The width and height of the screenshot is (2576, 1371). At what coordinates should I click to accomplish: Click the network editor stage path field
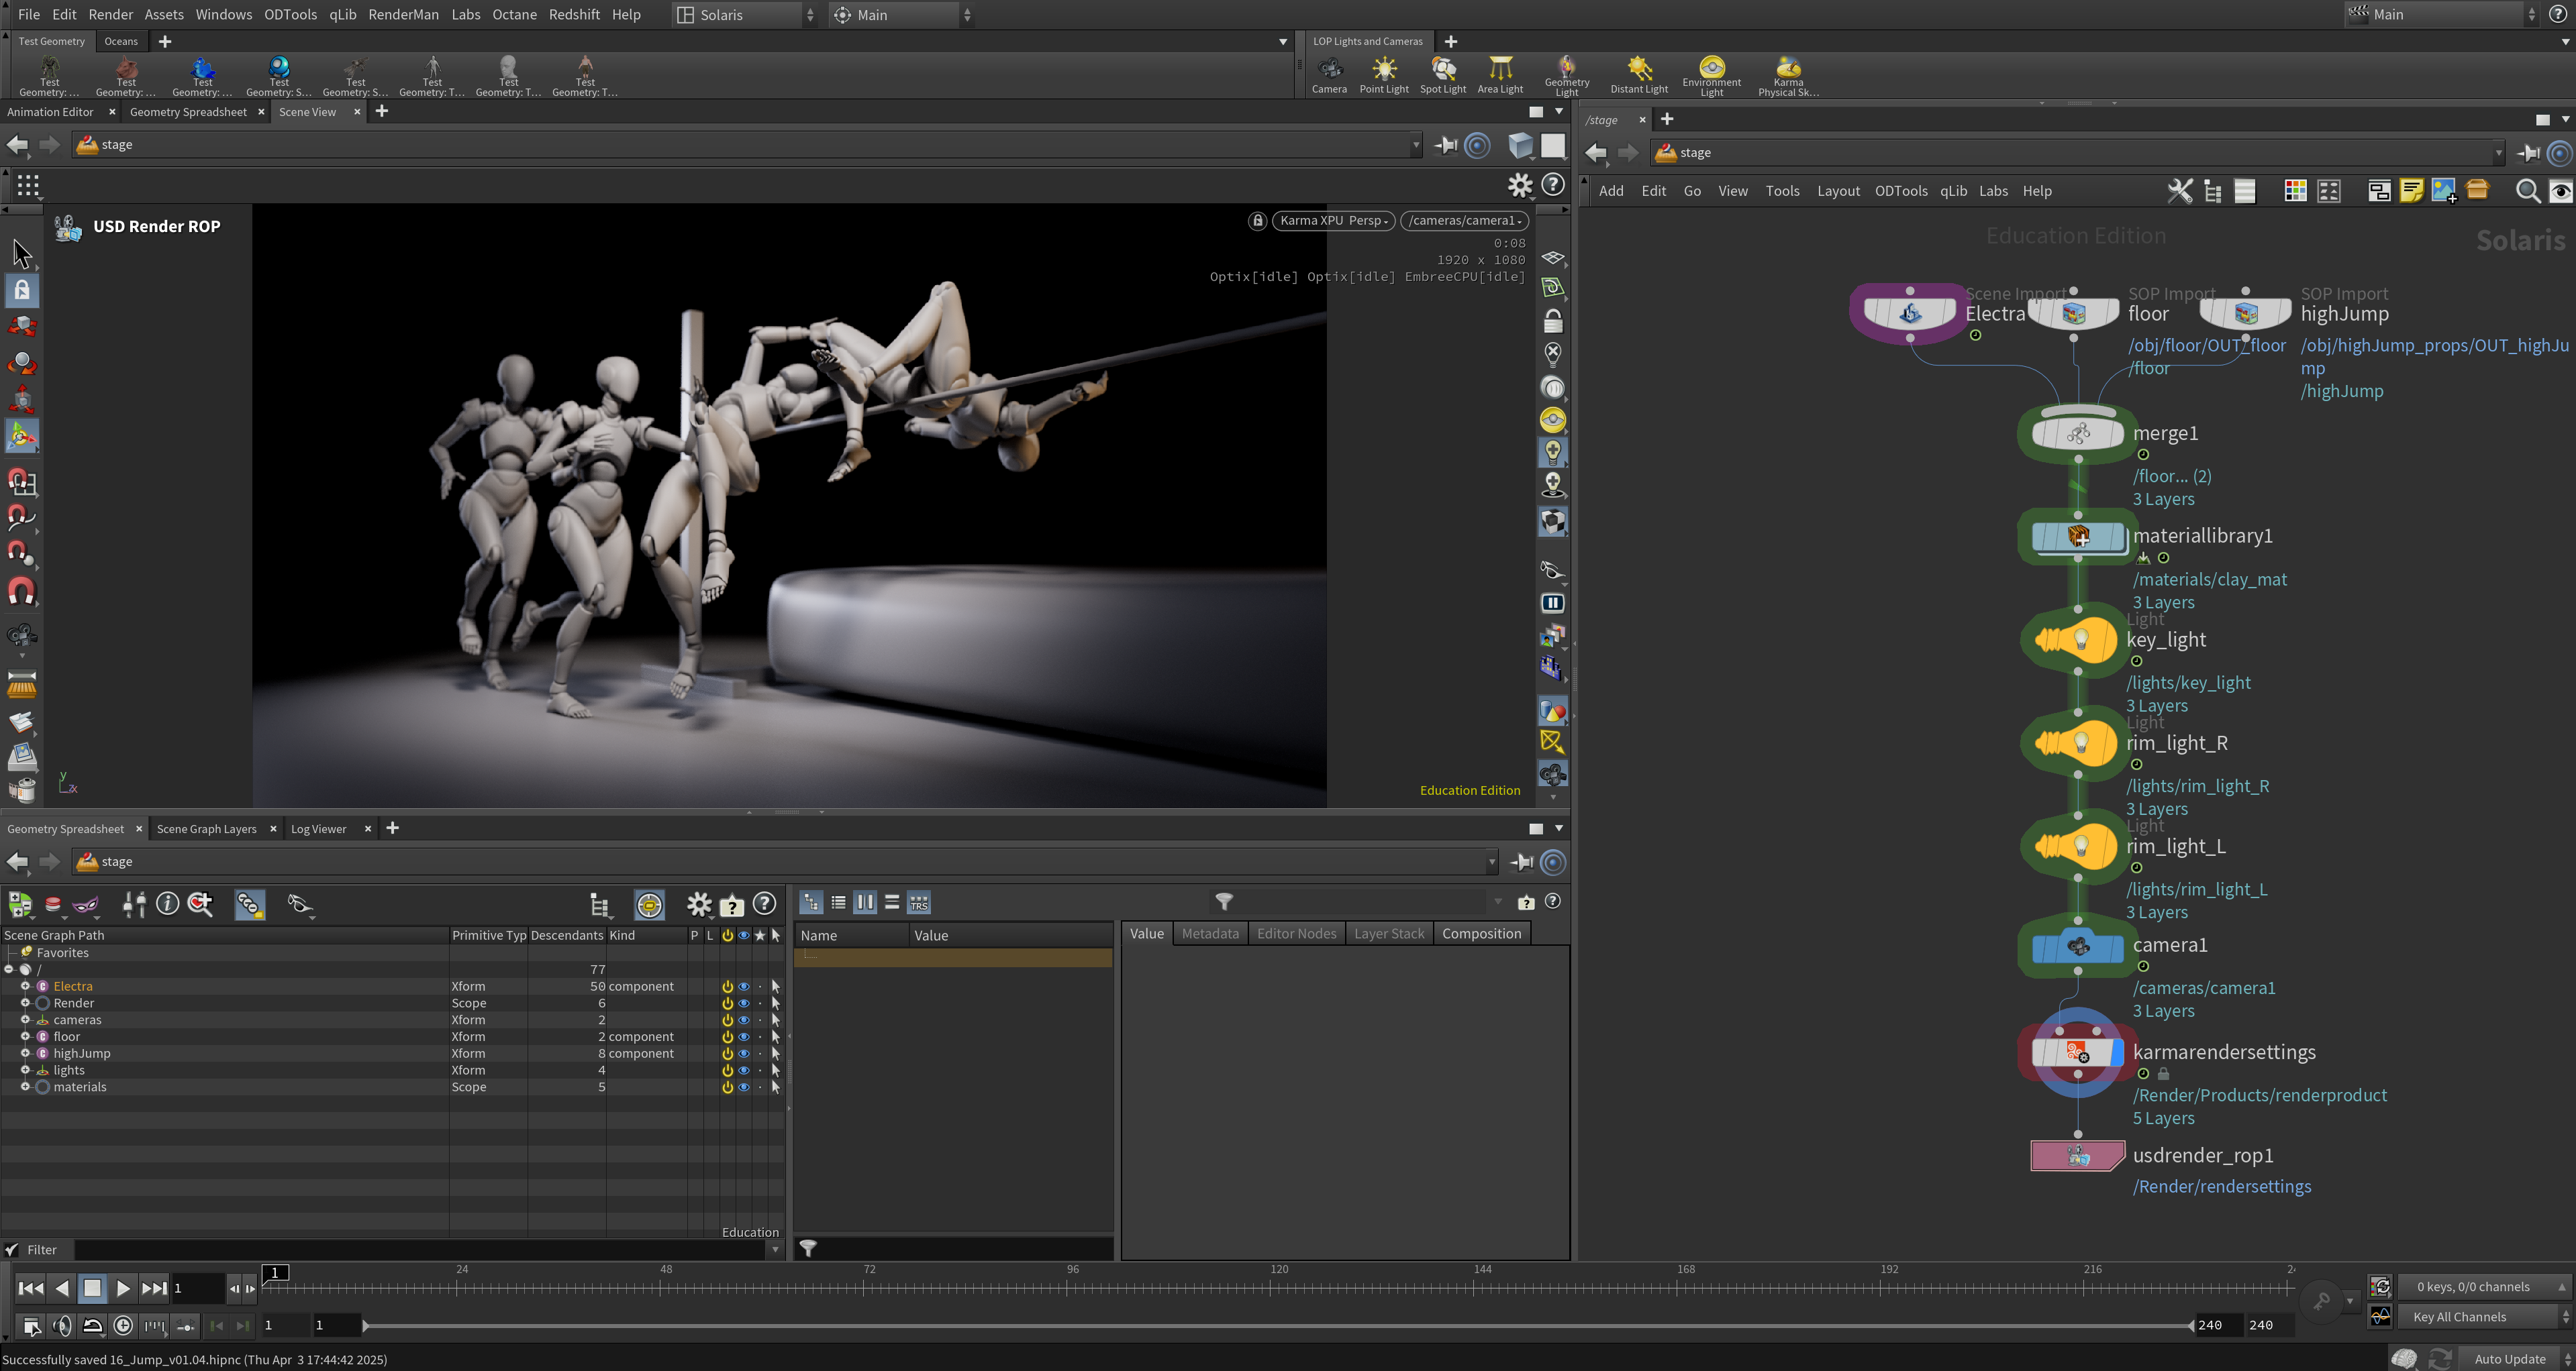pyautogui.click(x=2078, y=153)
